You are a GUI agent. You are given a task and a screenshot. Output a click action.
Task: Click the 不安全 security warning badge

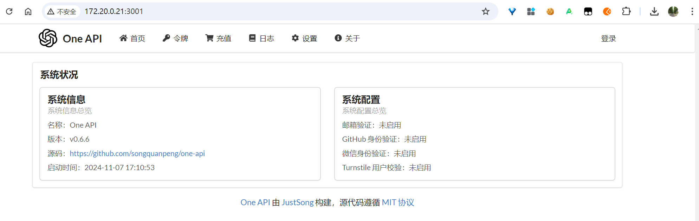[x=62, y=12]
